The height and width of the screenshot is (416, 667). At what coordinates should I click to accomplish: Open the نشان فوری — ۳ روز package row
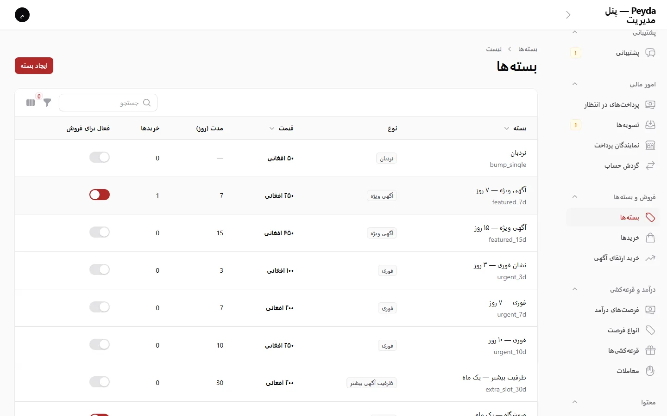(x=276, y=270)
